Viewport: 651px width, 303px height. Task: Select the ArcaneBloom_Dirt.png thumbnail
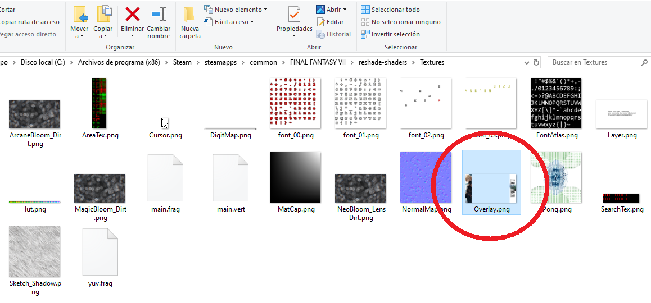point(34,114)
